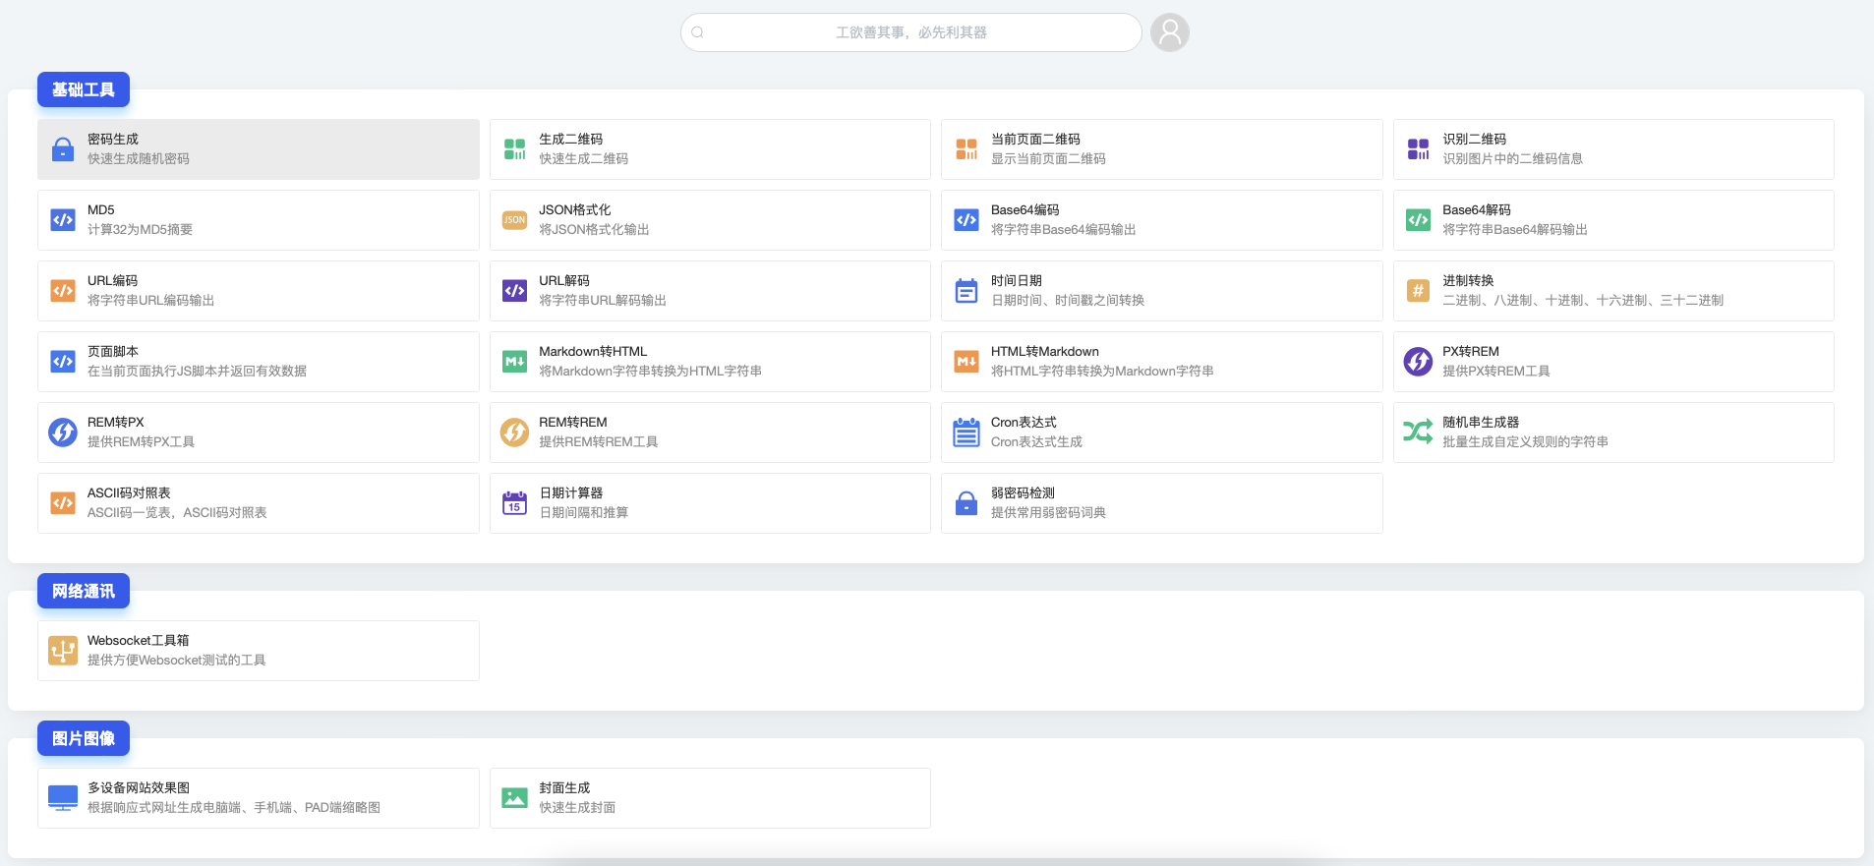The image size is (1874, 866).
Task: Click the calendar-15 icon for 日期计算器
Action: tap(514, 503)
